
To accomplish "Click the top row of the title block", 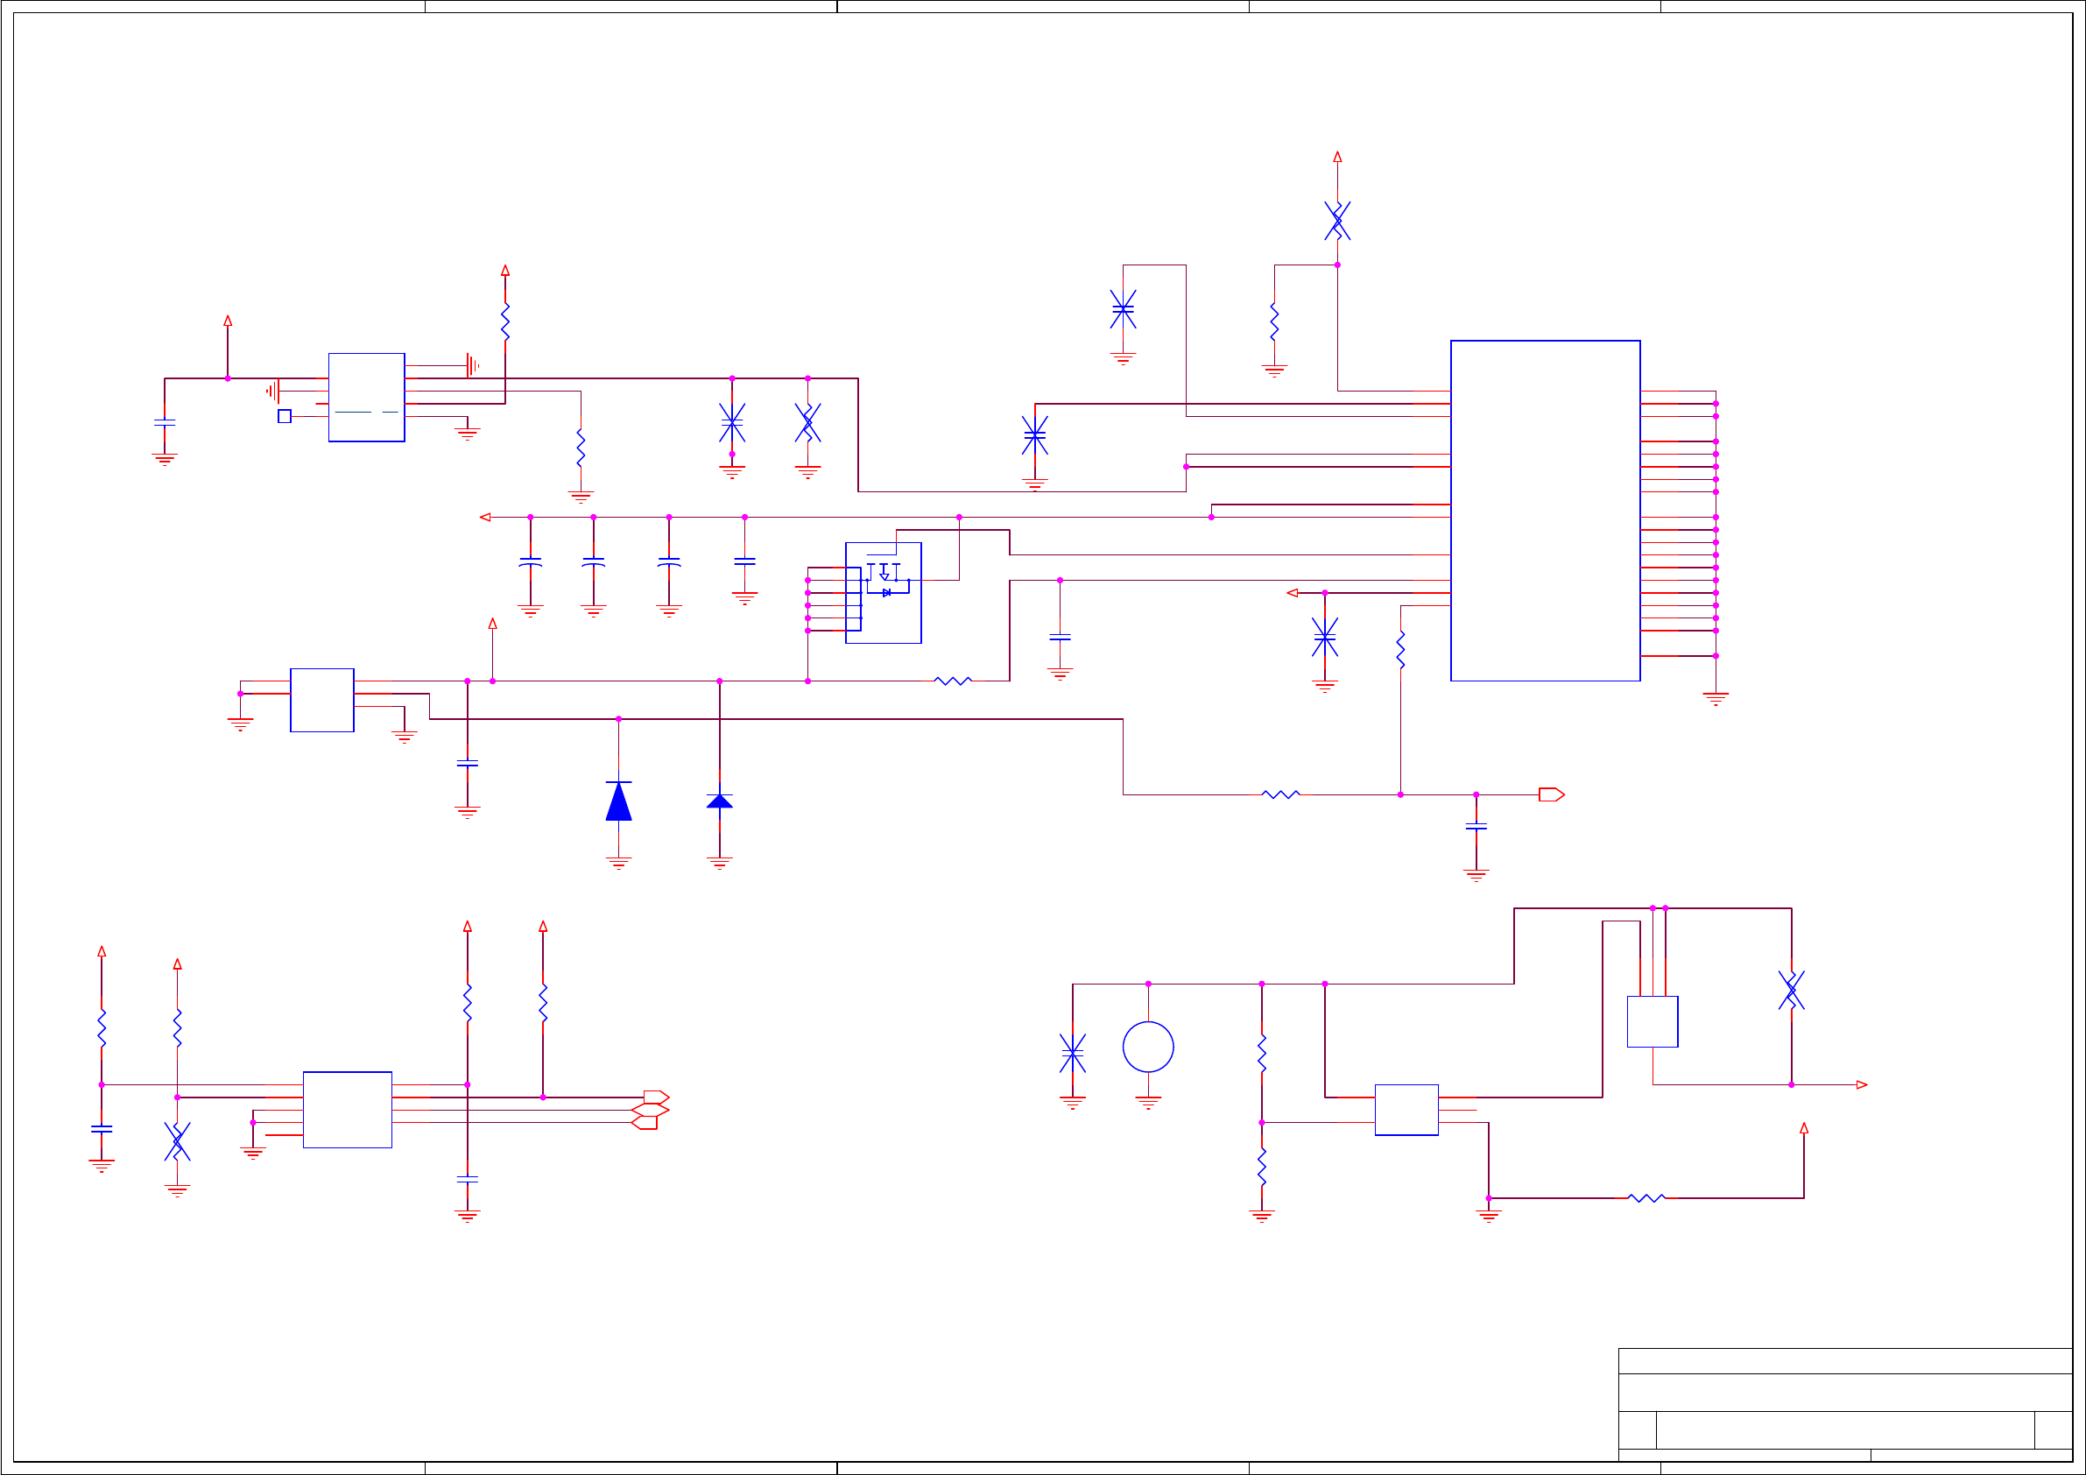I will pyautogui.click(x=1844, y=1360).
